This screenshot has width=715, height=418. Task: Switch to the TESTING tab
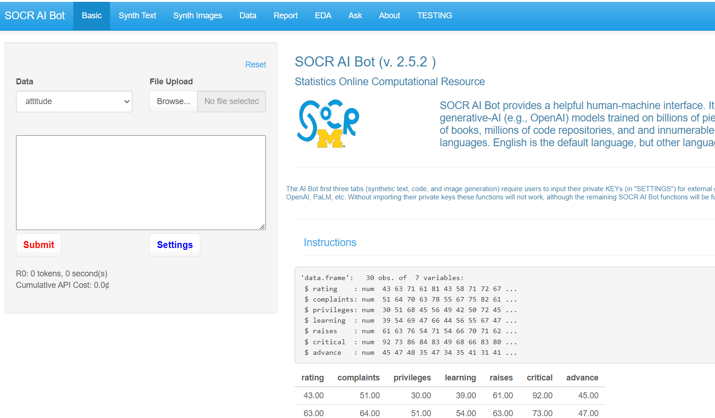click(x=434, y=15)
